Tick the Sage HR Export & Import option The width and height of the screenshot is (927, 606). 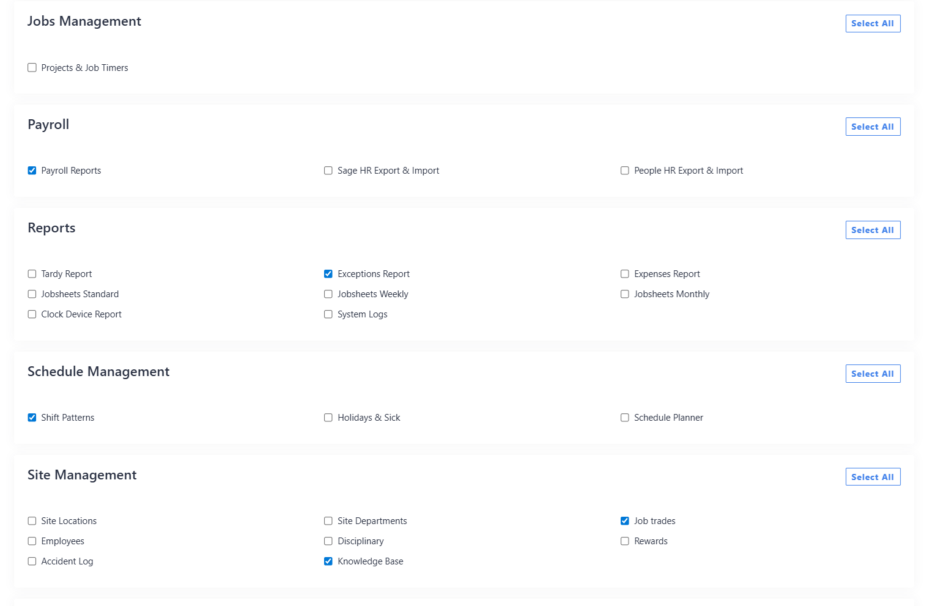(x=328, y=171)
